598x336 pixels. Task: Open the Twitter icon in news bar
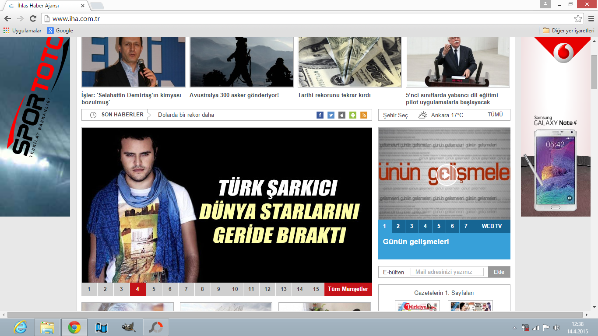click(331, 115)
